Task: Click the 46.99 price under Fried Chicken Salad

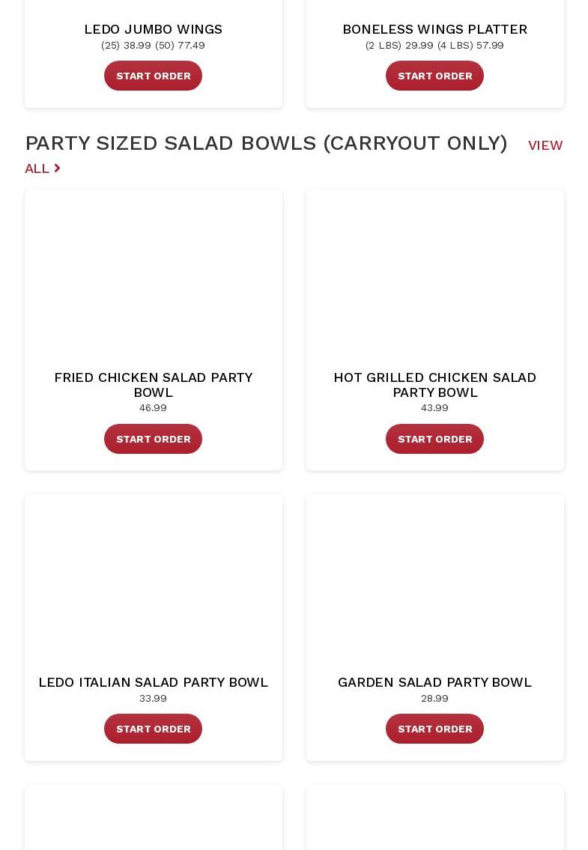Action: 153,408
